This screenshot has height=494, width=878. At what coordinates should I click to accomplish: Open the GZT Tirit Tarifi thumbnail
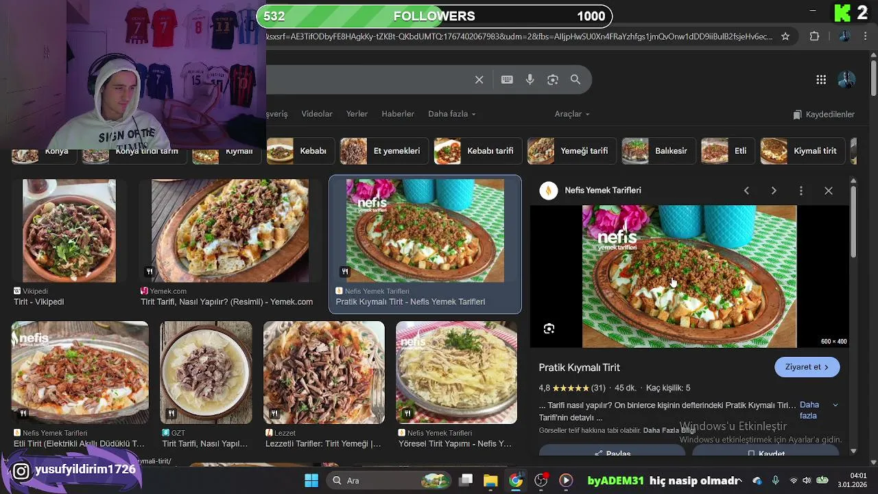(206, 373)
